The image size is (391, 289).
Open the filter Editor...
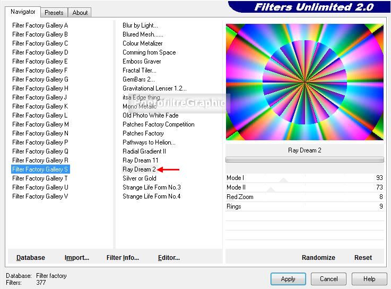(x=169, y=258)
